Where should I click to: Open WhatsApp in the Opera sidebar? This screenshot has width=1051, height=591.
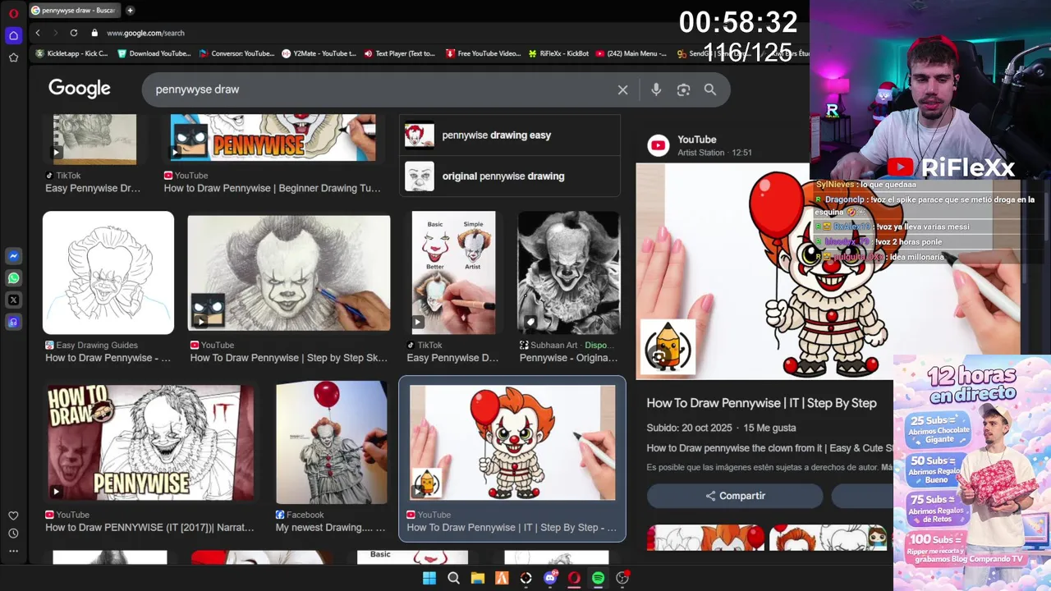click(13, 278)
